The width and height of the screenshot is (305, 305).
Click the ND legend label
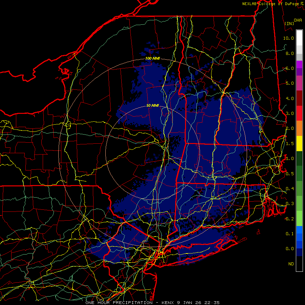(291, 264)
